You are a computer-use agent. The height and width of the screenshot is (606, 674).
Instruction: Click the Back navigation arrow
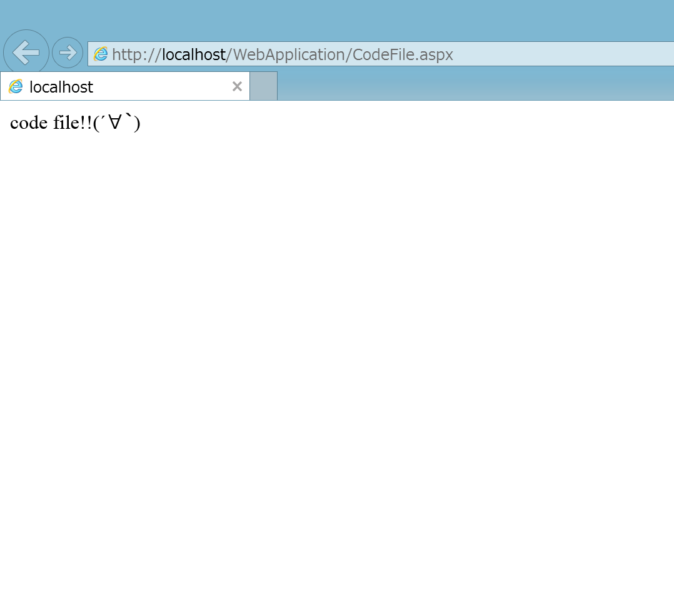[25, 52]
